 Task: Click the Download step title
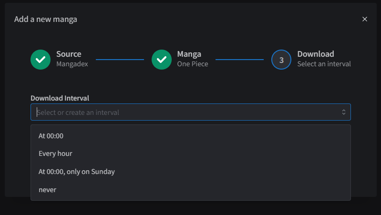(x=316, y=54)
